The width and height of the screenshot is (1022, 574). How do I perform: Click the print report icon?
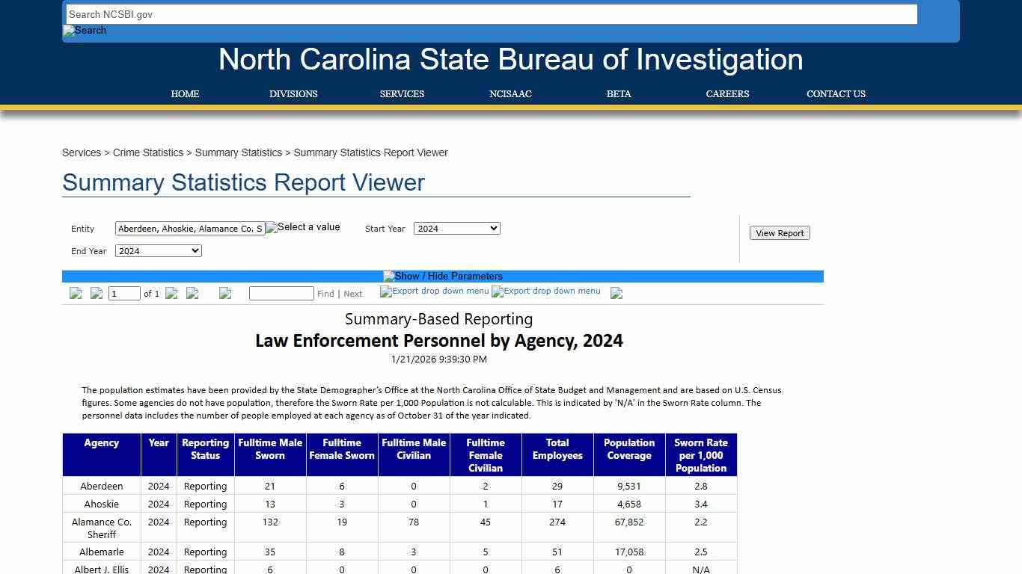point(616,293)
